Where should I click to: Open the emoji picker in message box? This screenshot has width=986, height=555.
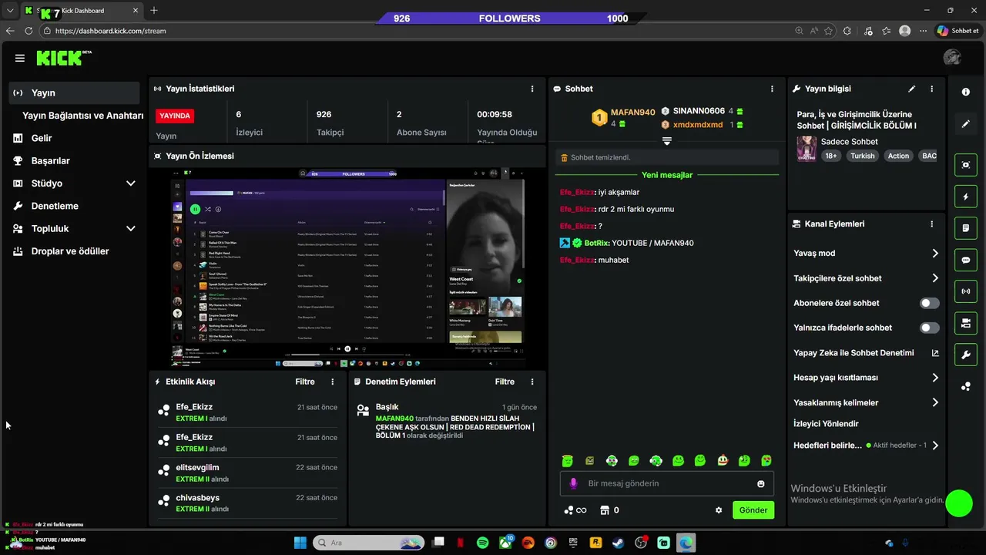click(x=761, y=483)
